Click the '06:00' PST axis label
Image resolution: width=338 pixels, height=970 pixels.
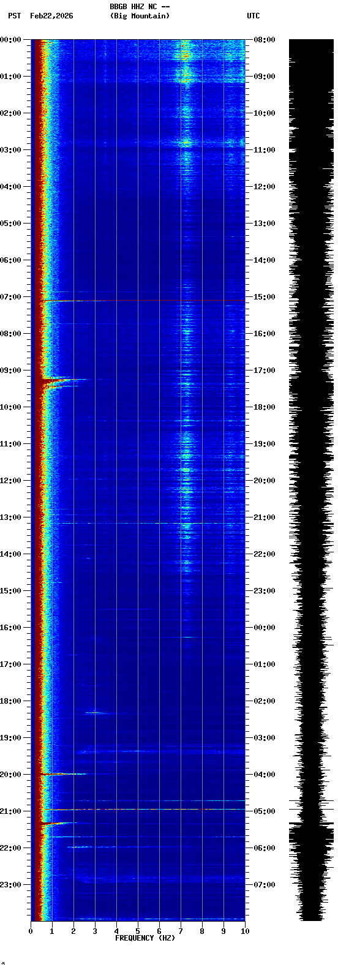(x=10, y=260)
